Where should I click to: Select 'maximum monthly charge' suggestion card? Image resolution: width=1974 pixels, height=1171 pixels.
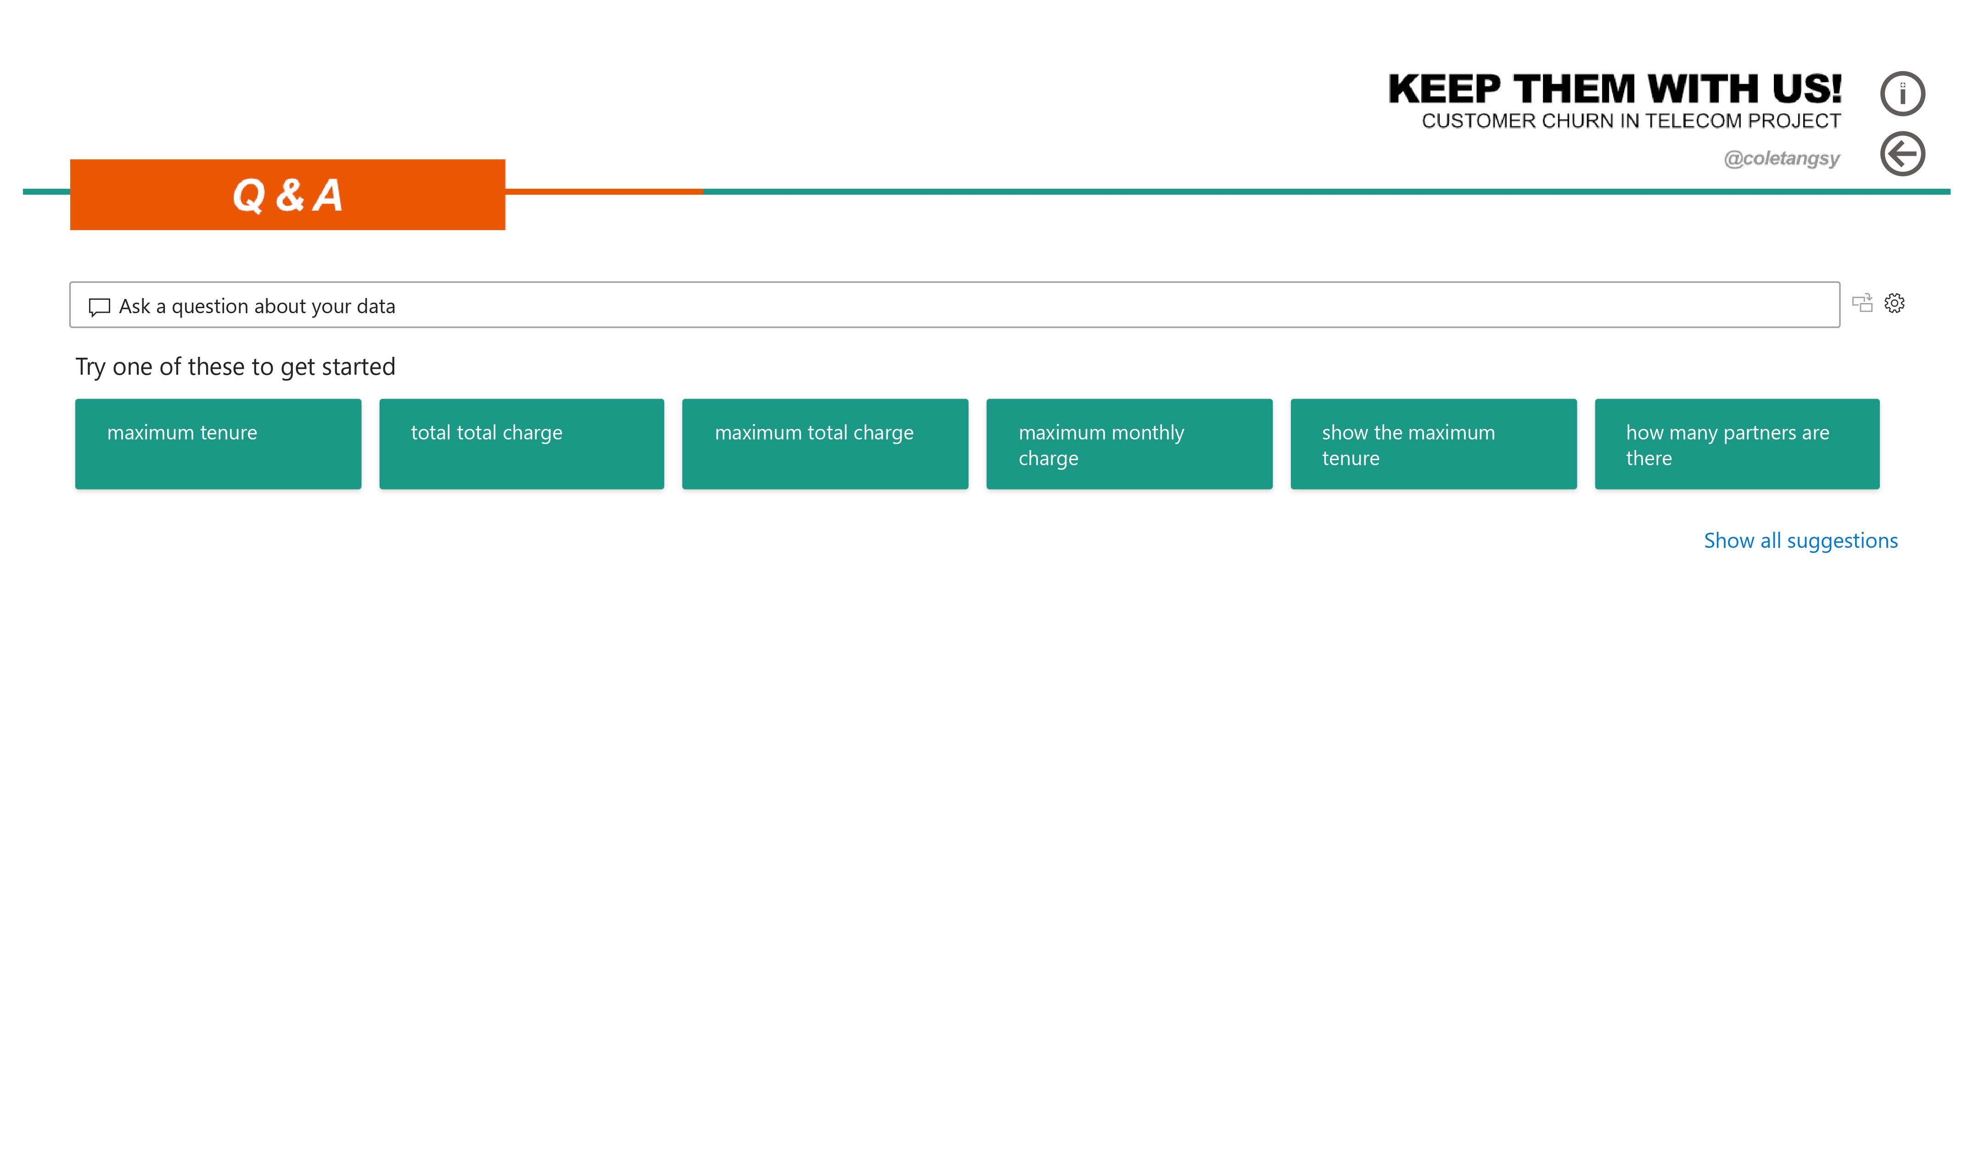point(1128,444)
